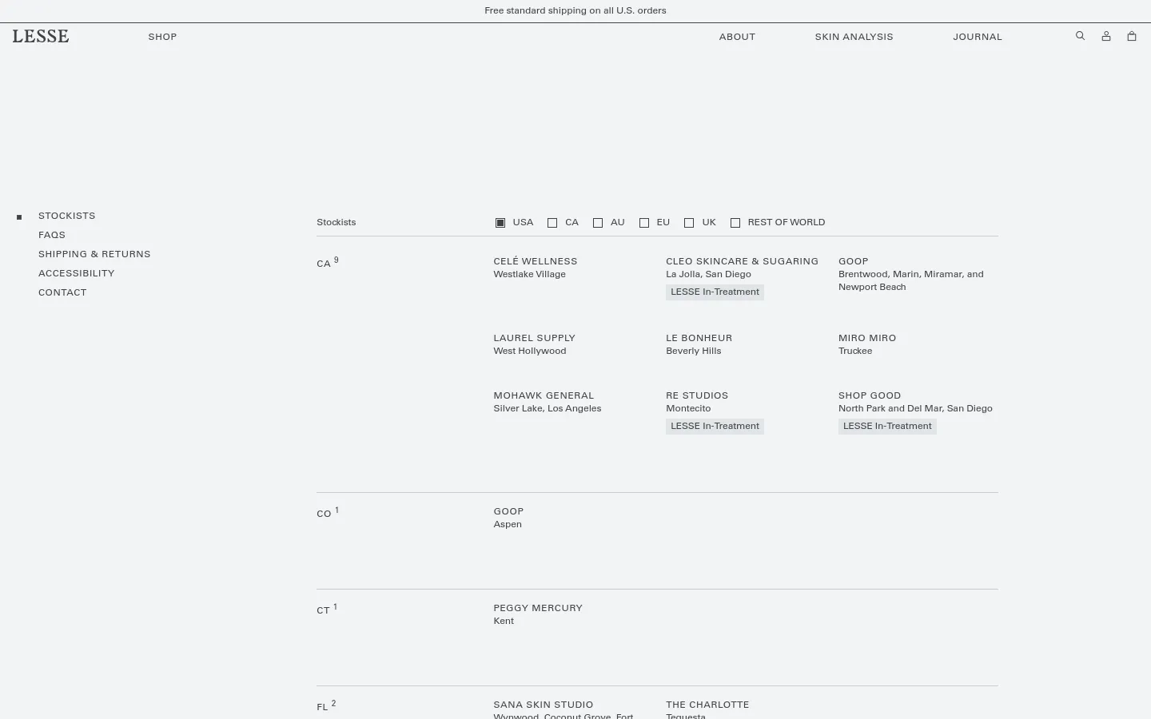The width and height of the screenshot is (1151, 719).
Task: Click In-Treatment tag under Re Studios
Action: [715, 427]
